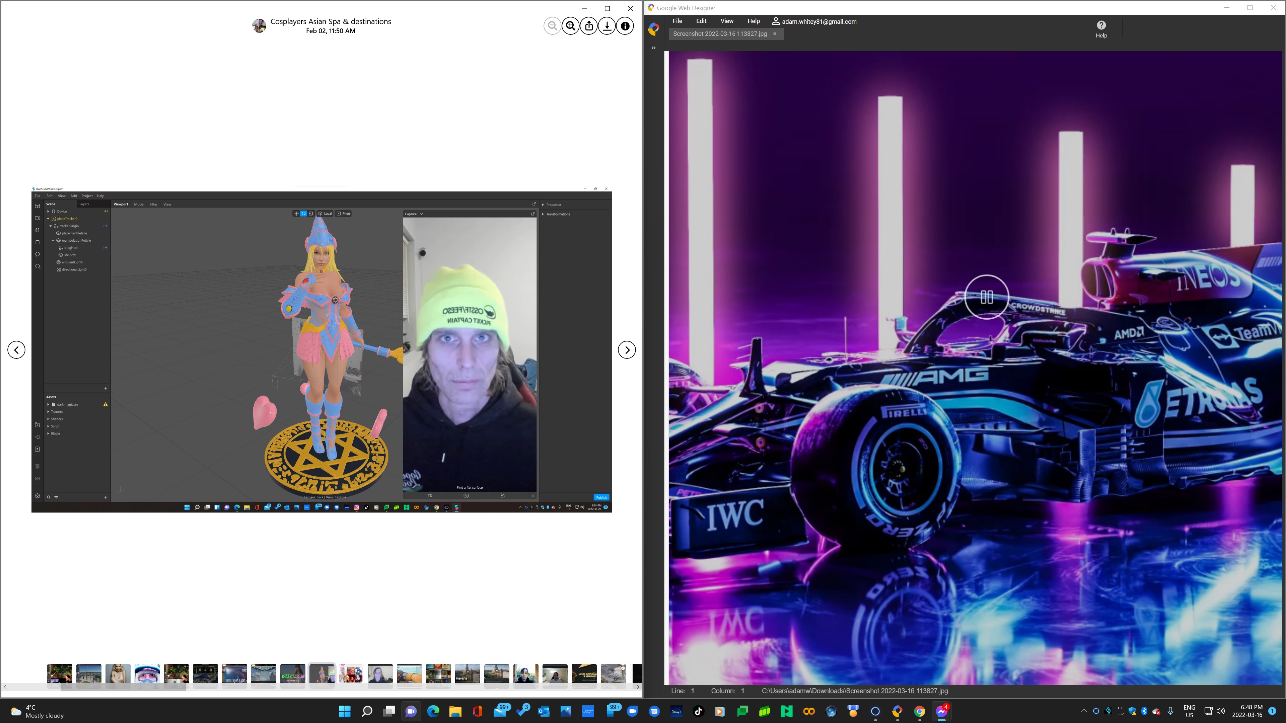Viewport: 1286px width, 723px height.
Task: Select the Scale tool above the viewport
Action: click(311, 214)
